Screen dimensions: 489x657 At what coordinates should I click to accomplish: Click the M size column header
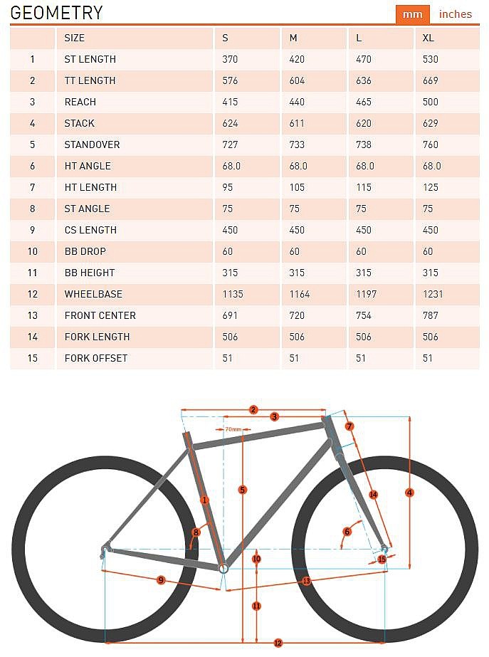coord(293,38)
